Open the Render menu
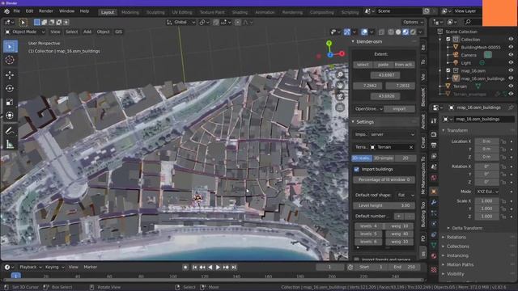518x291 pixels. pyautogui.click(x=46, y=11)
